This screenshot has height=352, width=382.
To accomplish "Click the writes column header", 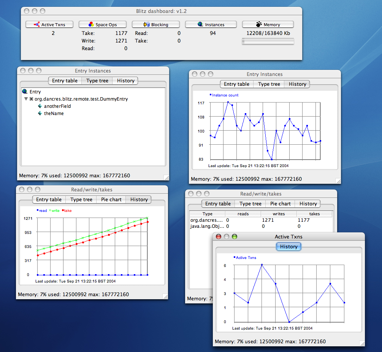I will point(279,214).
